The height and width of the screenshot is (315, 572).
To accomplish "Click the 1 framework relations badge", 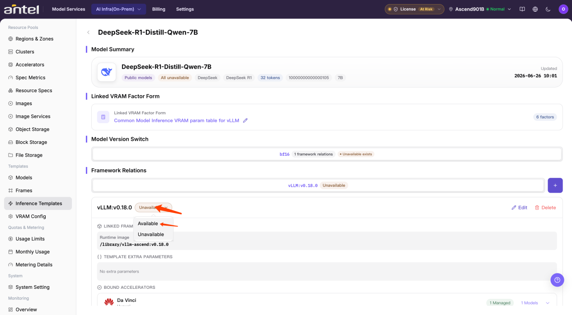I will tap(314, 154).
